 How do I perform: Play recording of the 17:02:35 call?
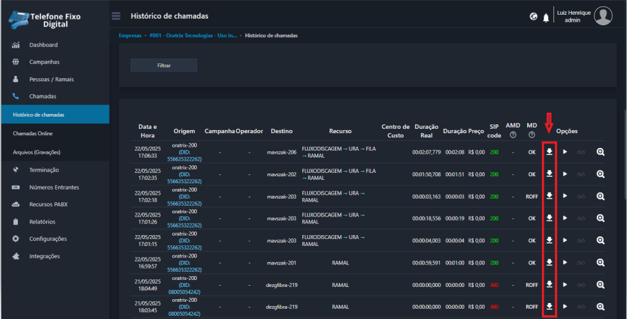(565, 174)
